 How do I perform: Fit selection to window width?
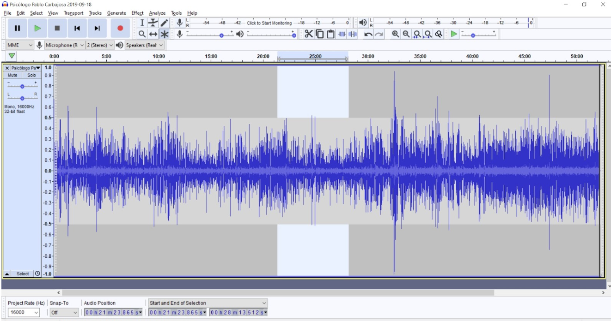(417, 34)
